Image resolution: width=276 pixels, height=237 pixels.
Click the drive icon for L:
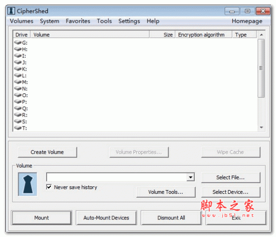18,75
